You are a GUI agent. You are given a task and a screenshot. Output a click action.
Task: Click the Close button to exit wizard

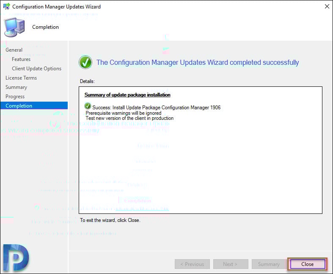coord(307,264)
